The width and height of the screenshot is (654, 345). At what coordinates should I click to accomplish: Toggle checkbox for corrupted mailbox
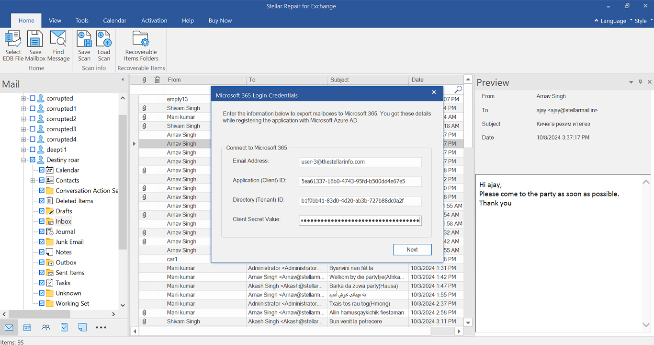tap(33, 98)
